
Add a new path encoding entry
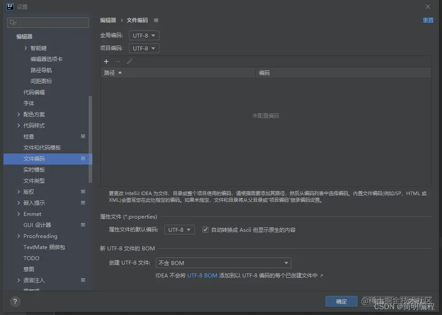106,61
